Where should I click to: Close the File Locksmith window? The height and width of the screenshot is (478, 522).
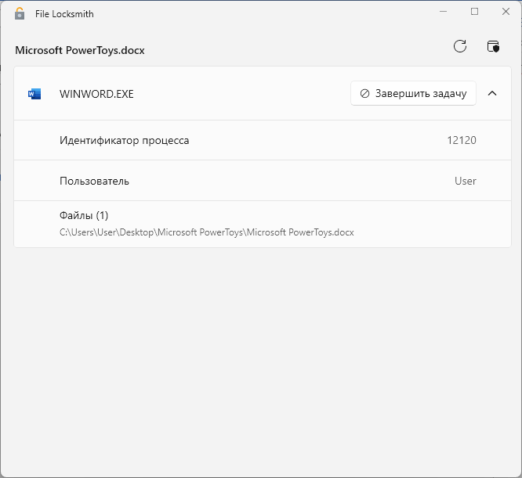click(x=506, y=12)
